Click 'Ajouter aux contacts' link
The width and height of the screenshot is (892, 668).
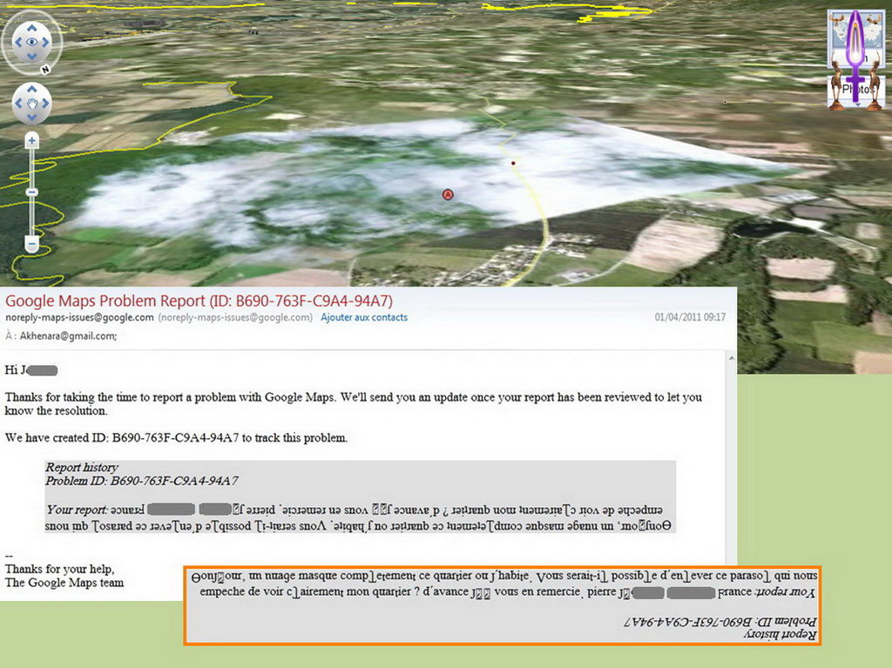click(363, 318)
